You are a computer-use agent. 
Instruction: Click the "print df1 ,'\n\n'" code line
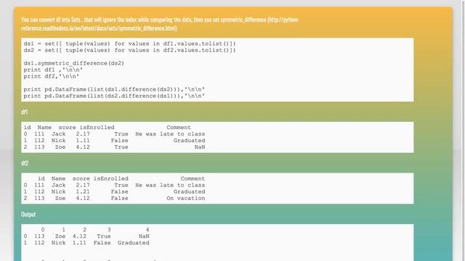tap(53, 70)
